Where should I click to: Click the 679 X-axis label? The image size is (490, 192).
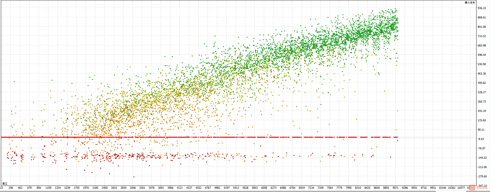30,188
